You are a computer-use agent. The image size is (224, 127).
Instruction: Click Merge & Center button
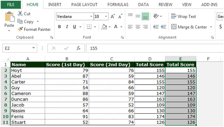(189, 27)
